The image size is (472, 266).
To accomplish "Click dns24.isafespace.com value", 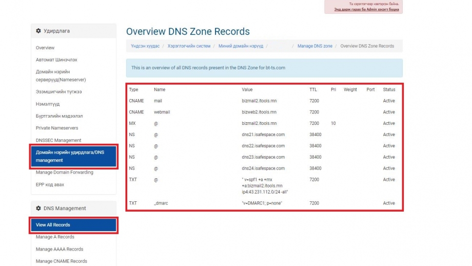I will pyautogui.click(x=263, y=168).
